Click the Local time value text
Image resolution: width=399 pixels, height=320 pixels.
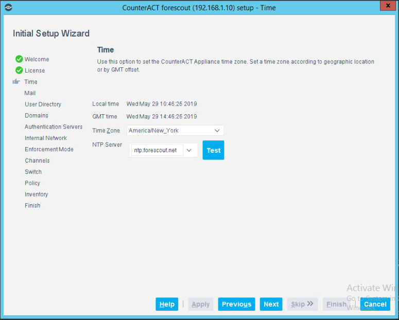coord(162,104)
